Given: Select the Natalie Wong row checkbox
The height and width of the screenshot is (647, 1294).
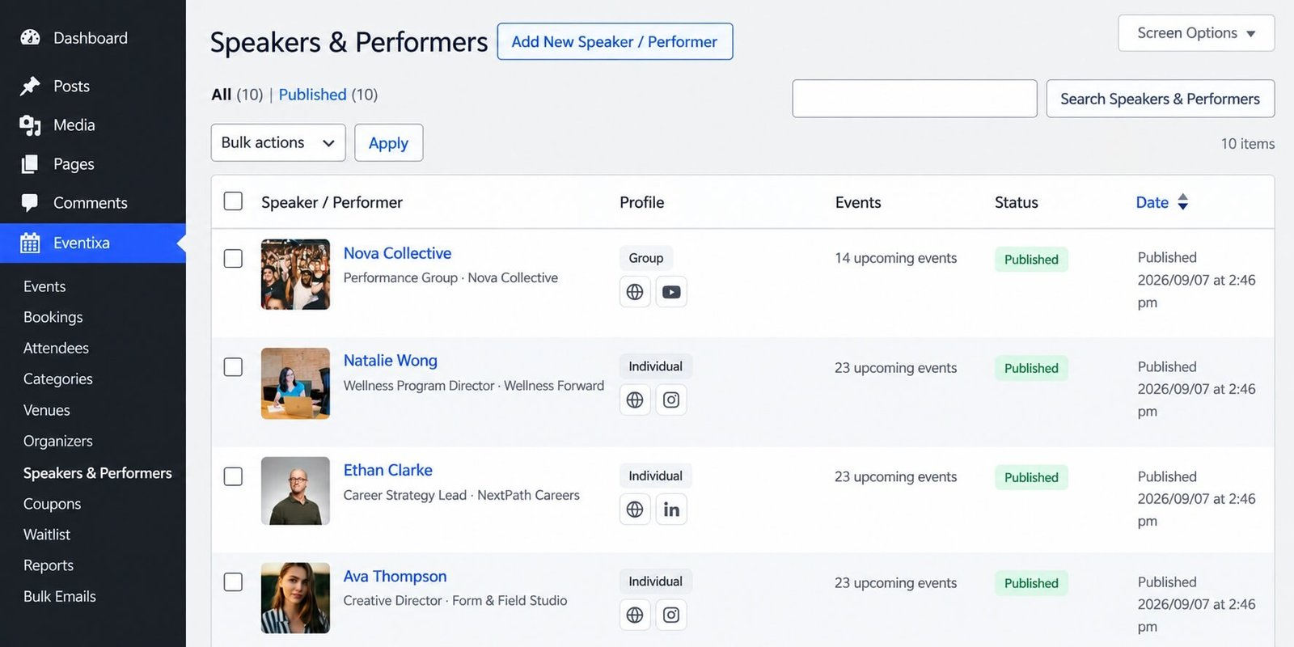Looking at the screenshot, I should pos(233,367).
